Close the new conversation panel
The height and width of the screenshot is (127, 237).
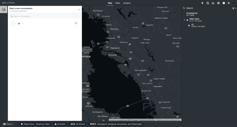(x=79, y=10)
